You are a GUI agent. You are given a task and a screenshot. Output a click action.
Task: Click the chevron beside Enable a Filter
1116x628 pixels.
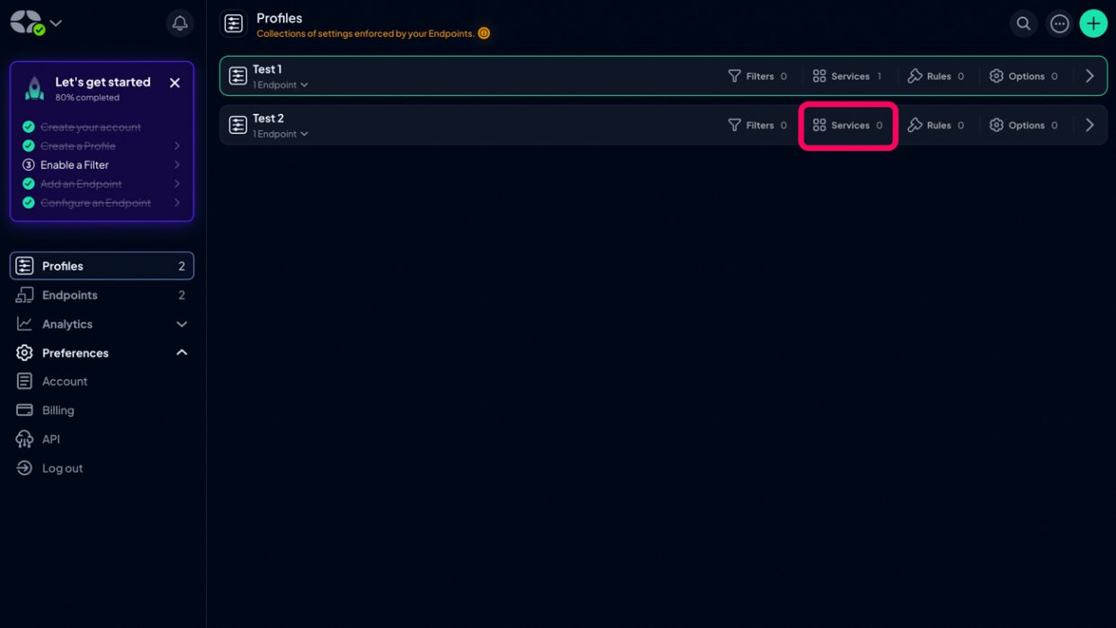[177, 164]
